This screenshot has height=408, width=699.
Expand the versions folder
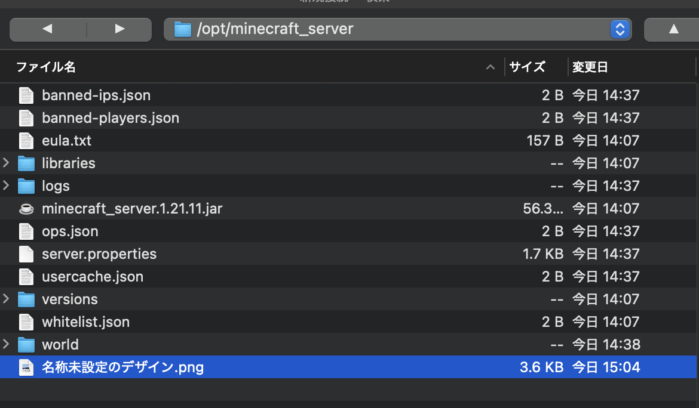pos(6,299)
